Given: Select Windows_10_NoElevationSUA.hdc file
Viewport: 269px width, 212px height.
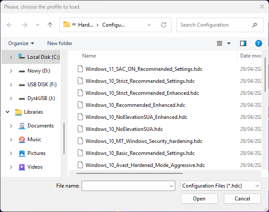Looking at the screenshot, I should point(124,129).
